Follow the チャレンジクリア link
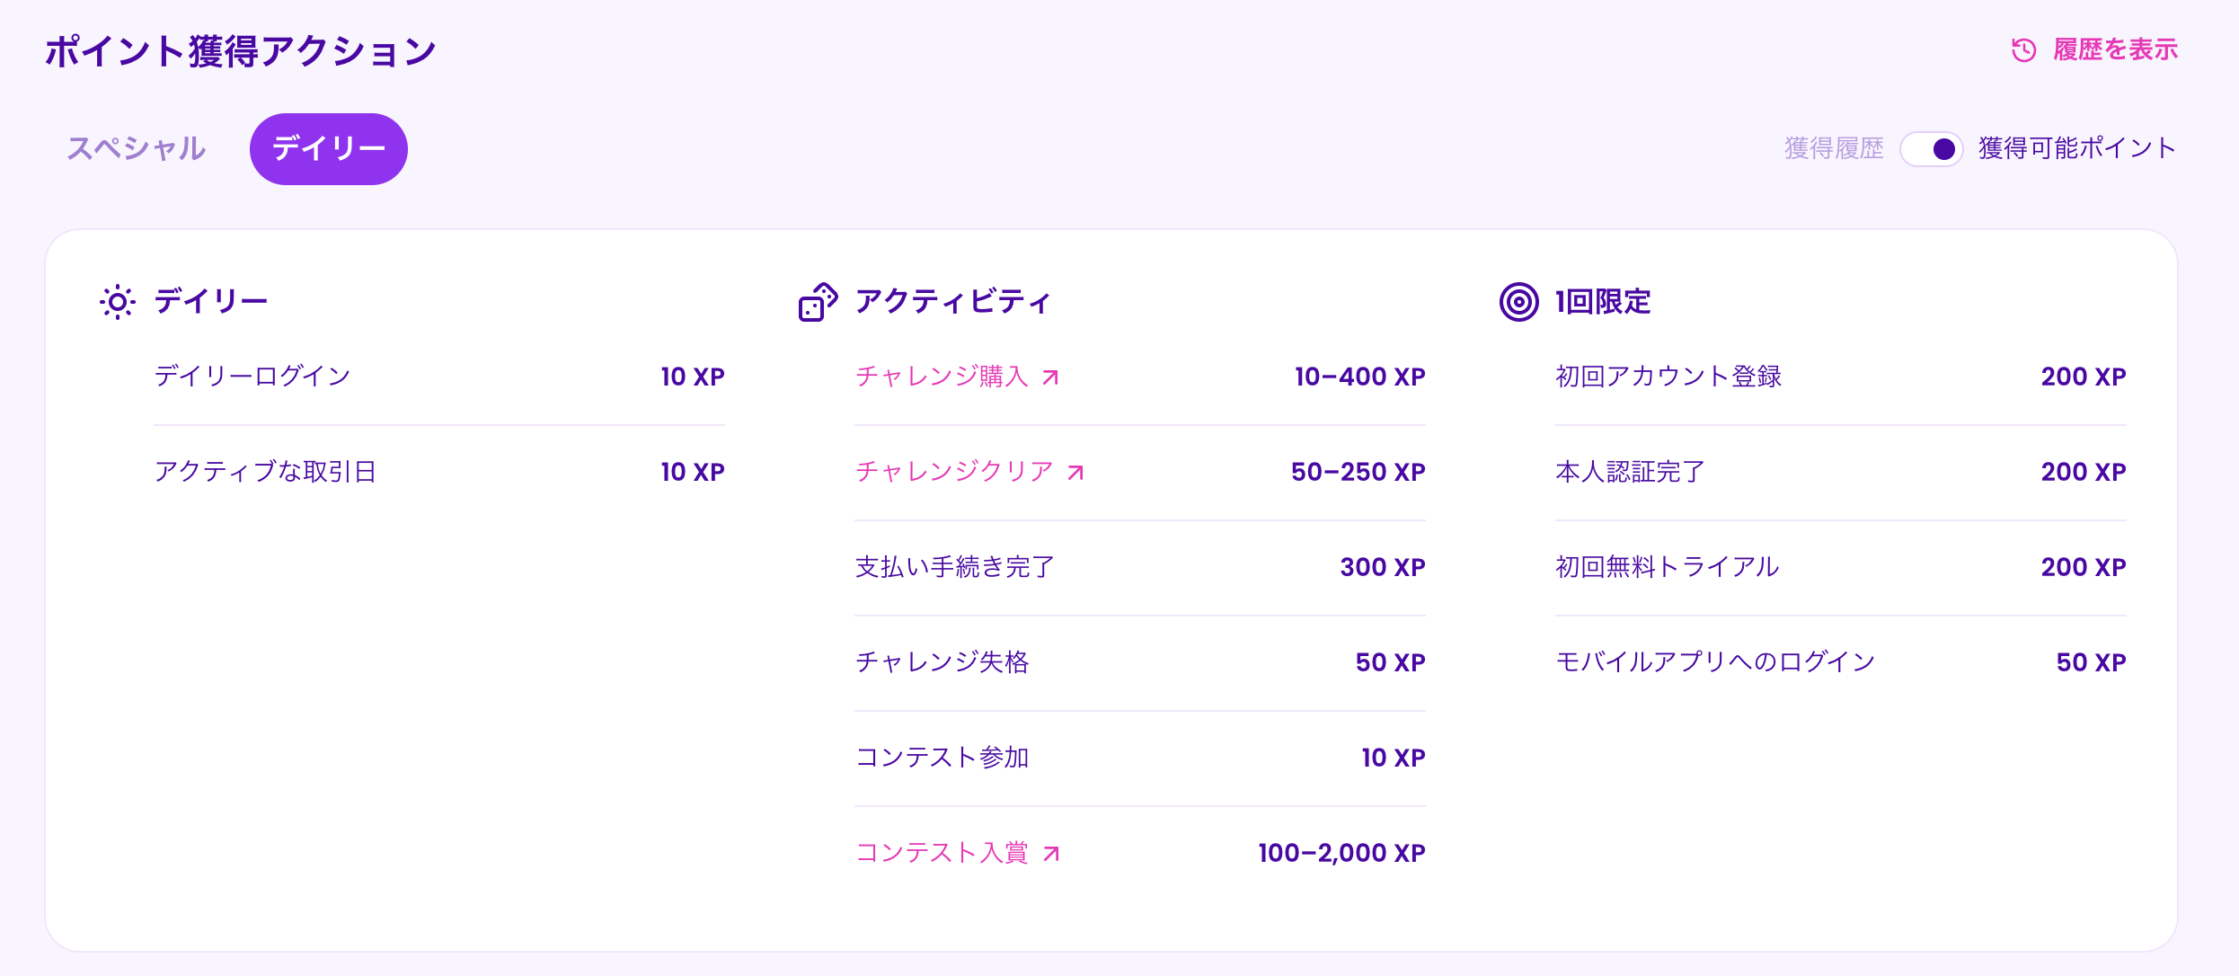The width and height of the screenshot is (2239, 976). click(x=954, y=472)
